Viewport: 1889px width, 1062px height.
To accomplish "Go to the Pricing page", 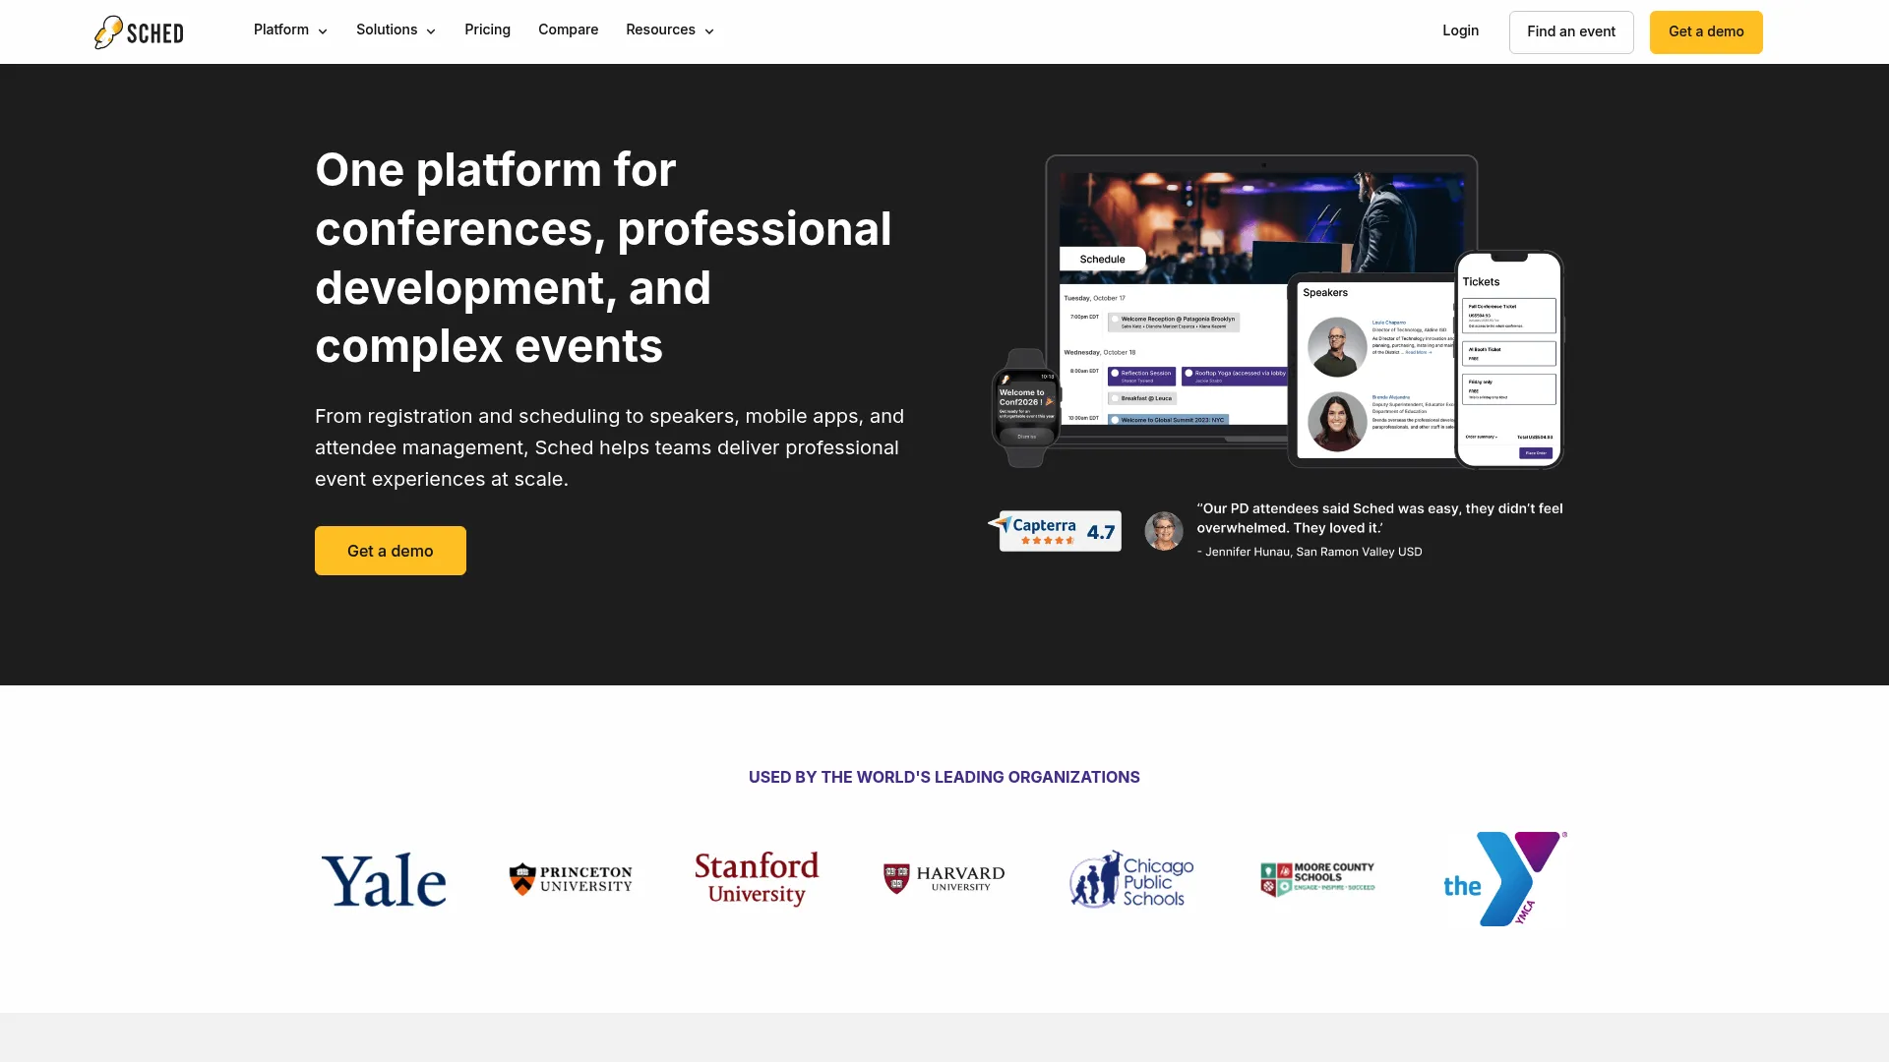I will 487,30.
